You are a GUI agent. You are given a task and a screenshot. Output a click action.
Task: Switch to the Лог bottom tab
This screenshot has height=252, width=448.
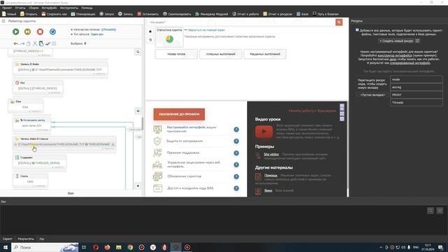click(x=42, y=239)
